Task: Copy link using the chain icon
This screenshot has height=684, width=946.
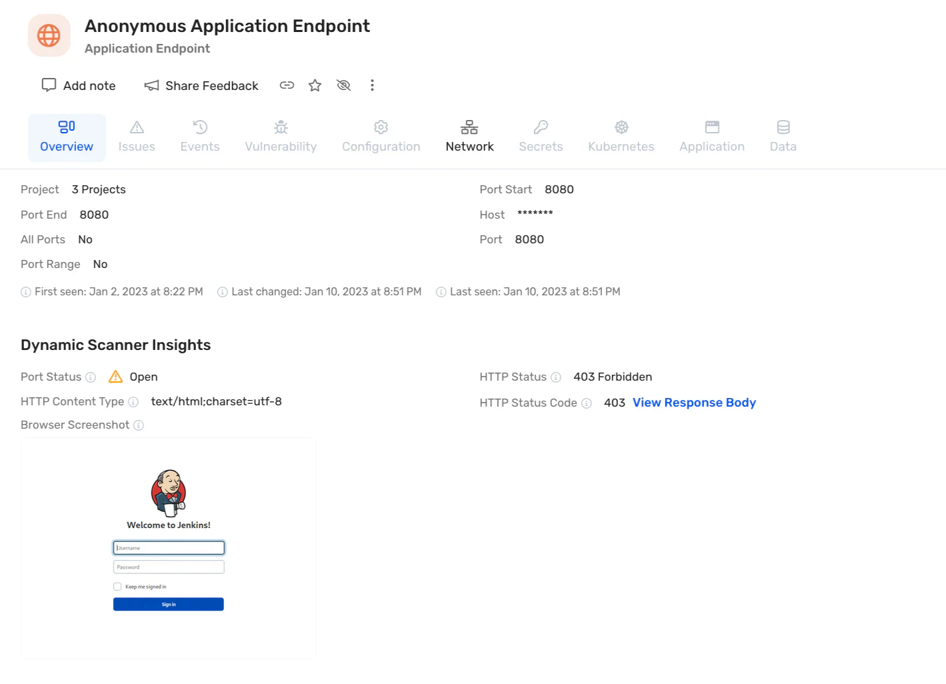Action: coord(287,85)
